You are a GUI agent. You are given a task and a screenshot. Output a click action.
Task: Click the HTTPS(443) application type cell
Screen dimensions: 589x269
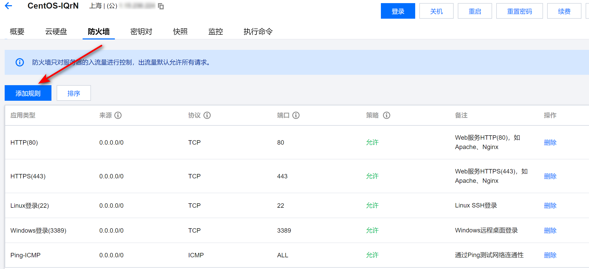coord(28,176)
